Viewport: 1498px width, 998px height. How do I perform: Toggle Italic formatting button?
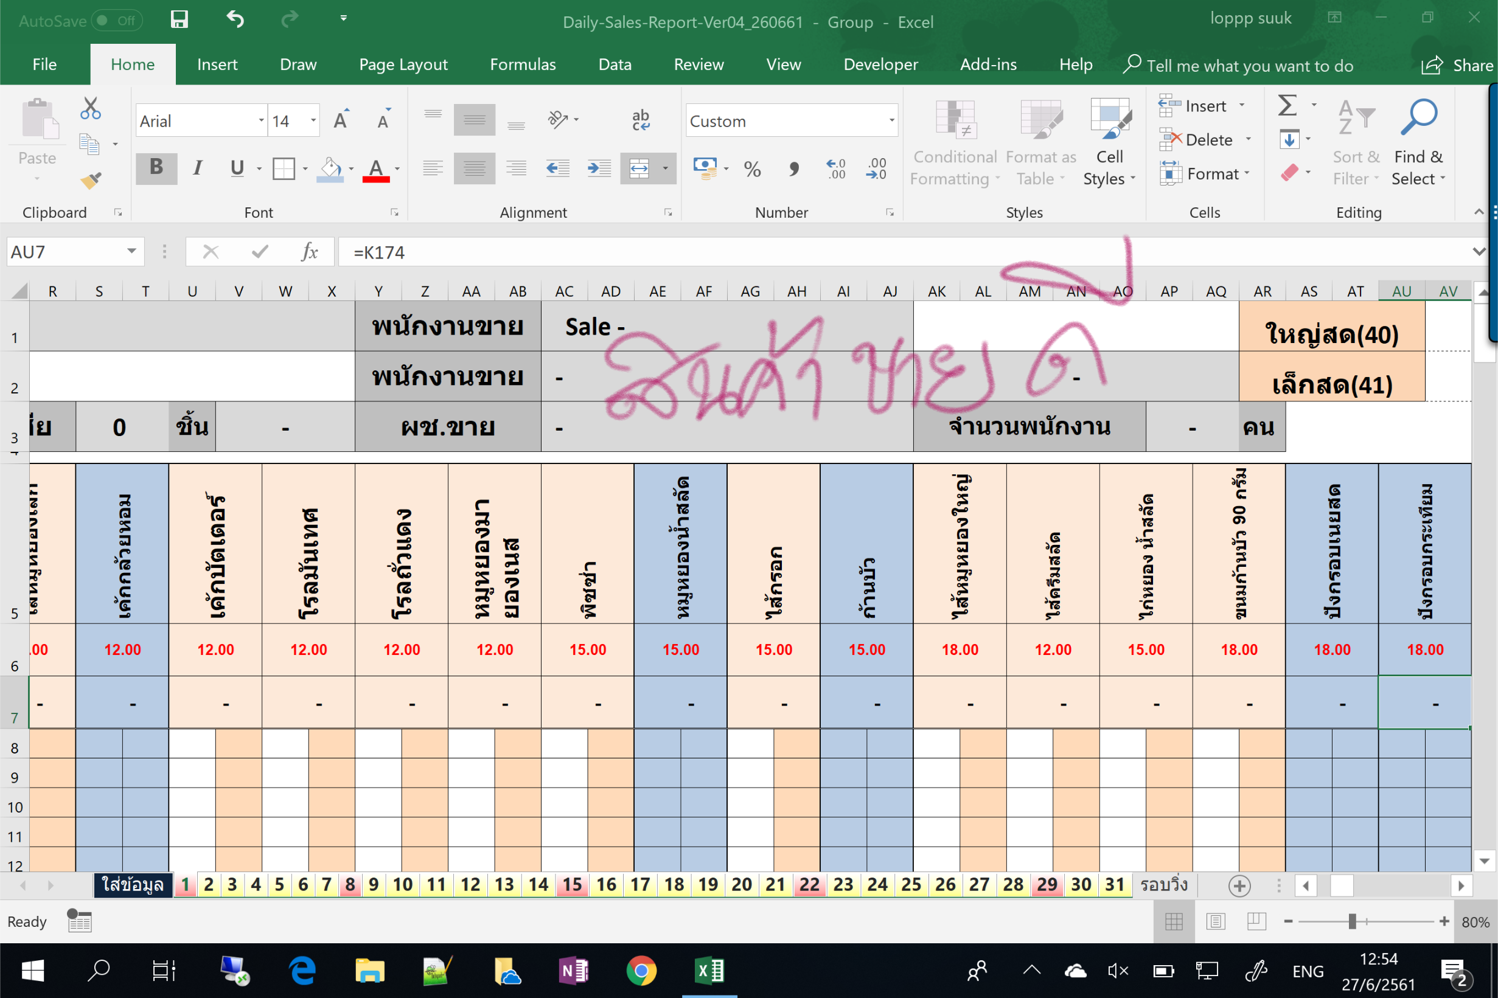[197, 168]
